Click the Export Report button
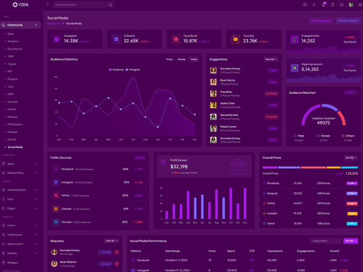This screenshot has width=363, height=272. coord(348,21)
